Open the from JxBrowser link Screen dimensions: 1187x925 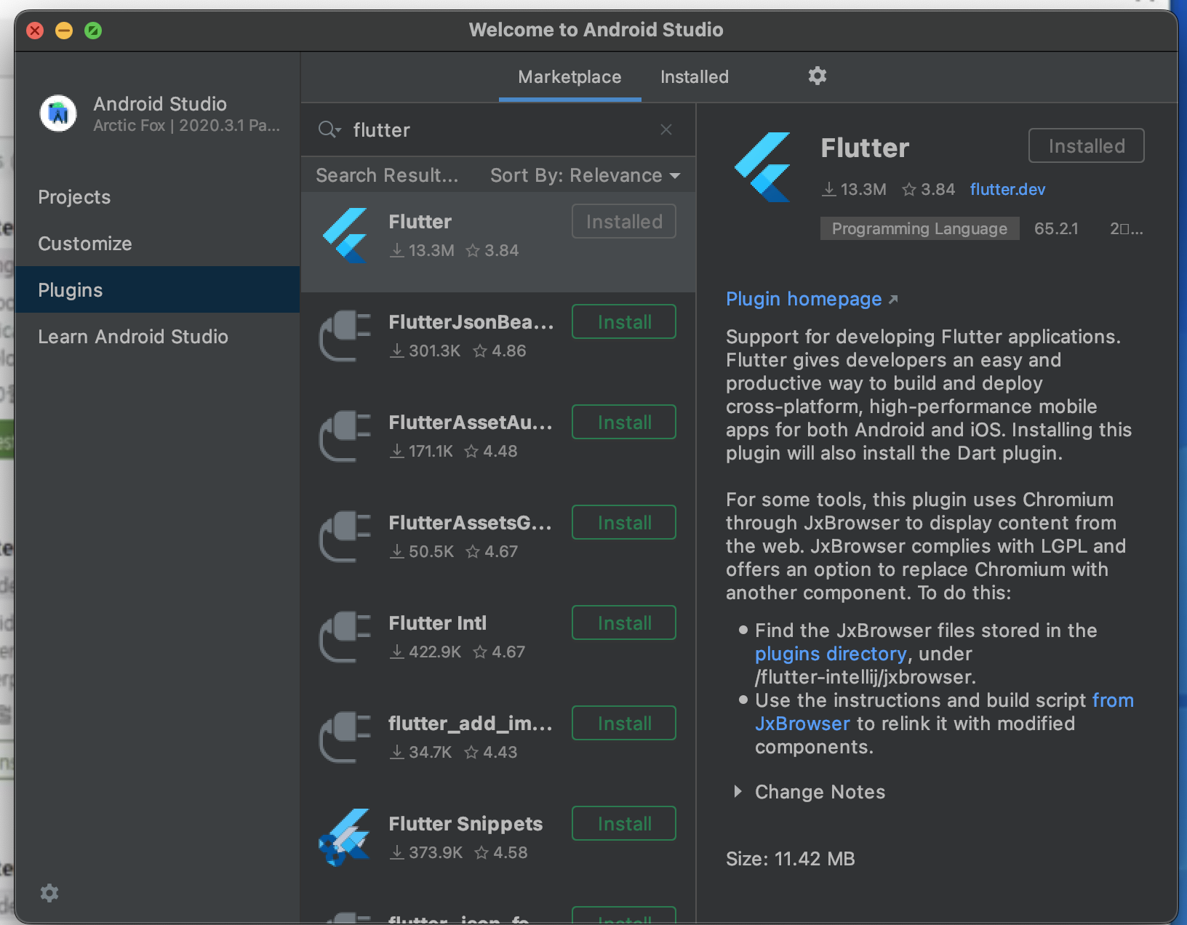[x=1113, y=700]
